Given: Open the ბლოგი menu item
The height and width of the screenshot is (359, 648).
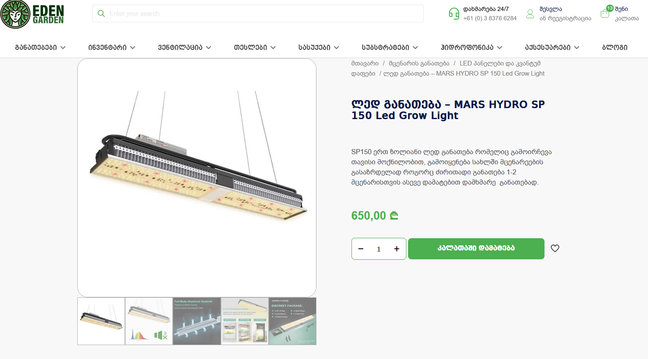Looking at the screenshot, I should coord(615,47).
